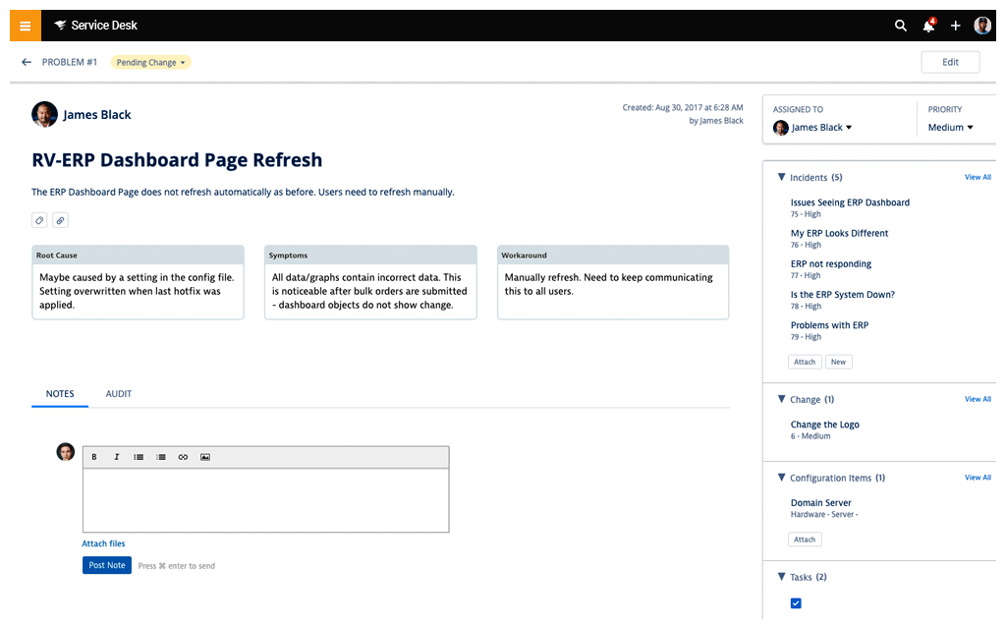
Task: Open the Issues Seeing ERP Dashboard incident
Action: (x=850, y=202)
